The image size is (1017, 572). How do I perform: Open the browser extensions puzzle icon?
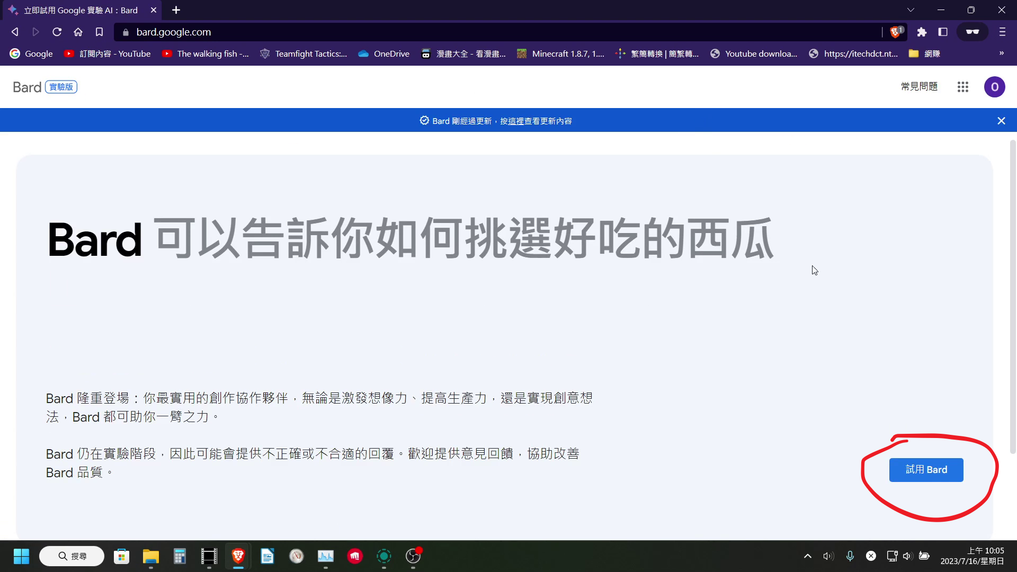tap(922, 32)
